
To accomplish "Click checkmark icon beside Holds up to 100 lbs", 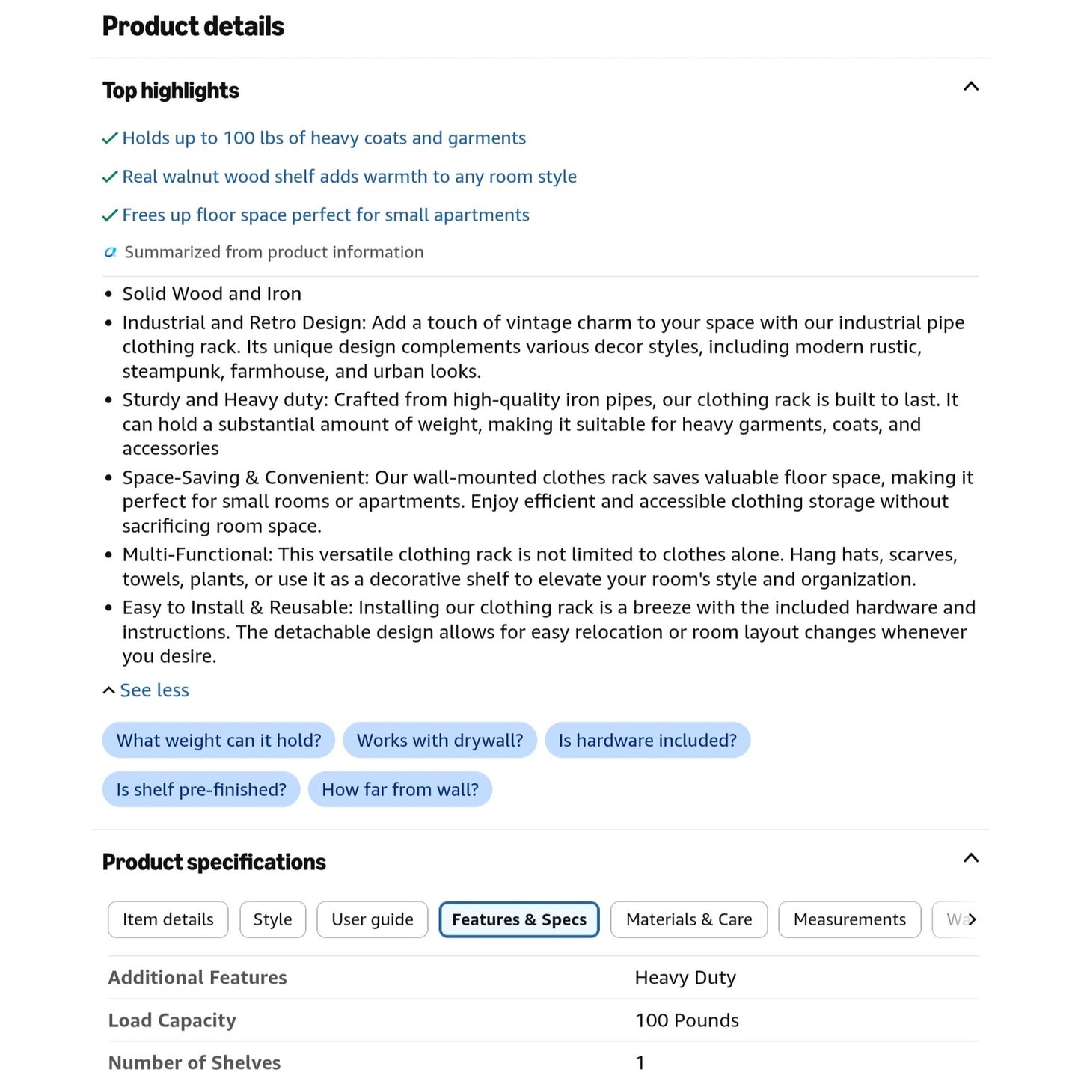I will 110,138.
